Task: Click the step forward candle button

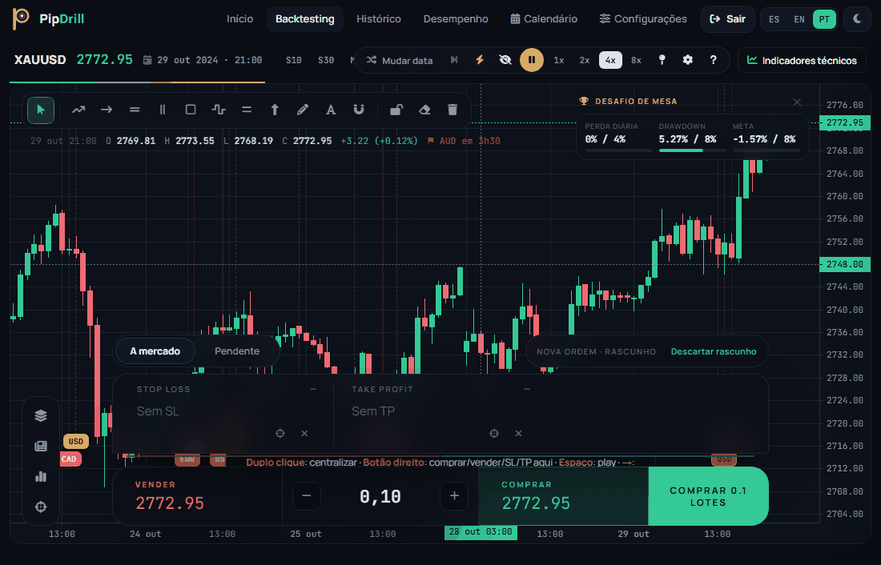Action: [454, 60]
